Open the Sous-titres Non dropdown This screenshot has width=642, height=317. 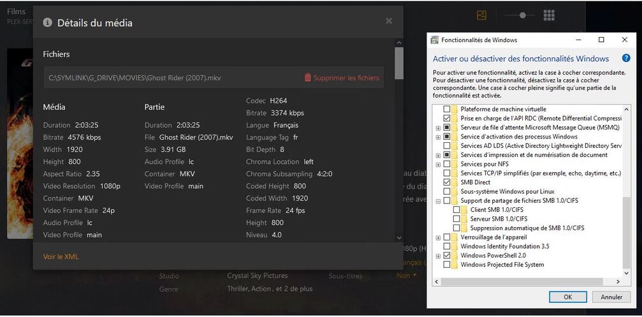pos(407,276)
